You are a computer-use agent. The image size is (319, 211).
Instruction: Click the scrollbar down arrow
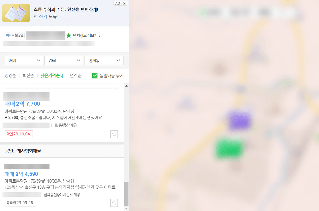126,208
